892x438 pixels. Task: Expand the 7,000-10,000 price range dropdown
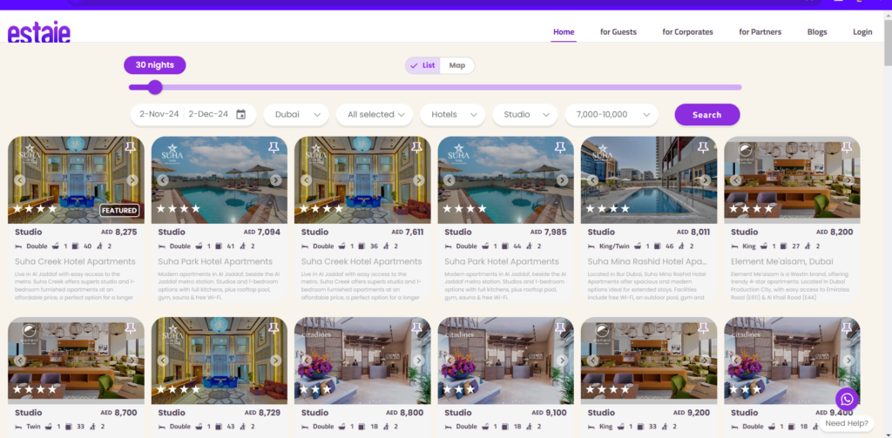(x=611, y=114)
